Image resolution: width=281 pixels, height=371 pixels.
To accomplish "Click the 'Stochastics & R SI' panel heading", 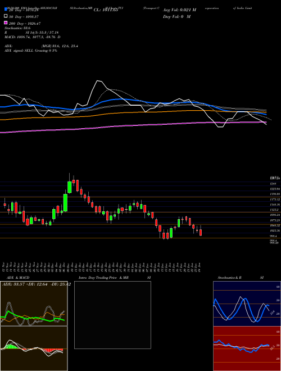I will pyautogui.click(x=241, y=278).
